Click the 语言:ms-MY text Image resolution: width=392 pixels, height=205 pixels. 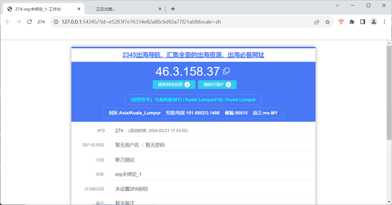coord(265,113)
